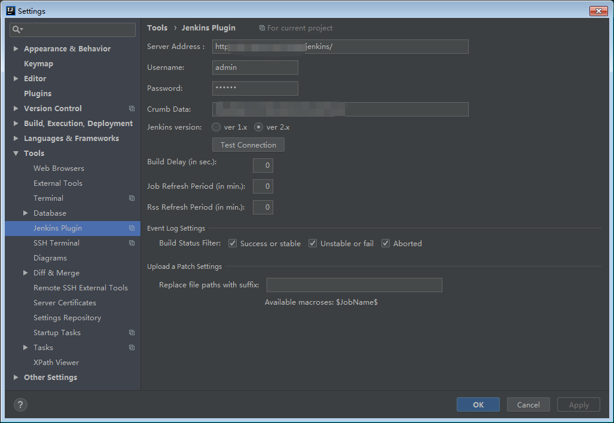Expand the Database node
Viewport: 614px width, 423px height.
pos(26,213)
